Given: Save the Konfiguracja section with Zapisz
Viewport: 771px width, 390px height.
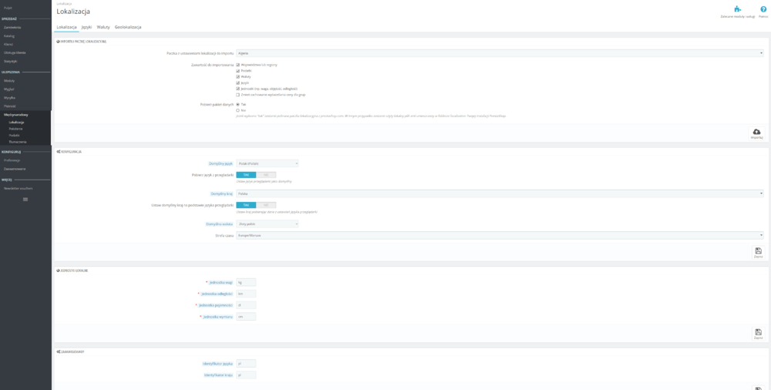Looking at the screenshot, I should [x=758, y=253].
